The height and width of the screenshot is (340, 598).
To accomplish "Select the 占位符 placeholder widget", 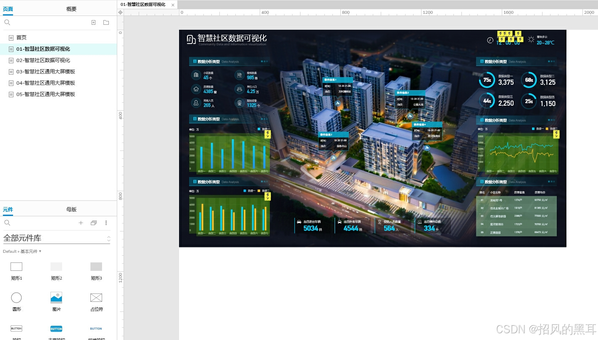I will pyautogui.click(x=96, y=298).
